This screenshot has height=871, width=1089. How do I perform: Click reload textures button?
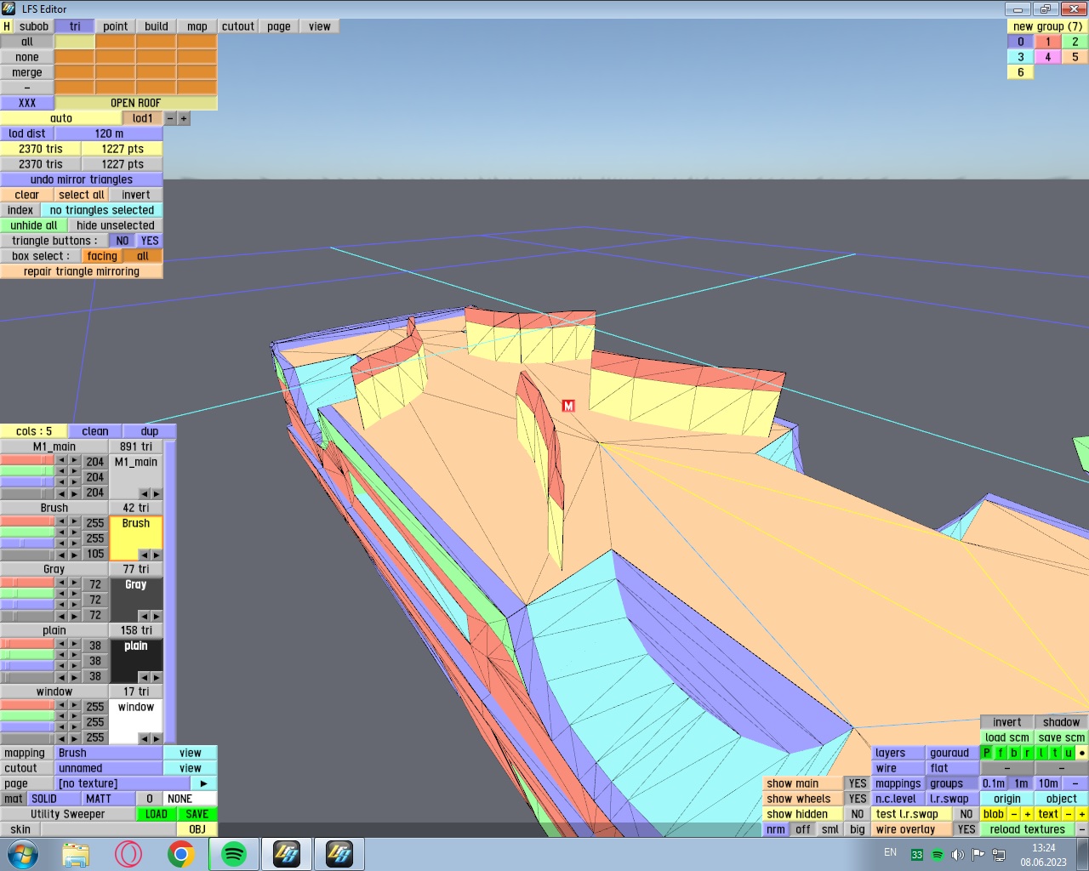(x=1028, y=829)
